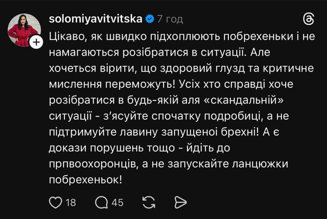Click the first line starting with "Цікаво"
This screenshot has height=219, width=327.
(182, 36)
